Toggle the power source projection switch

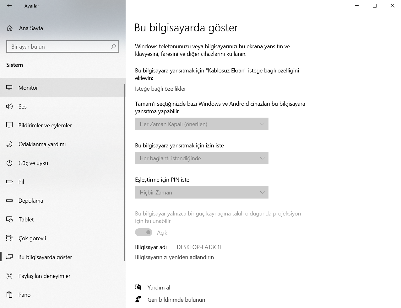point(144,232)
